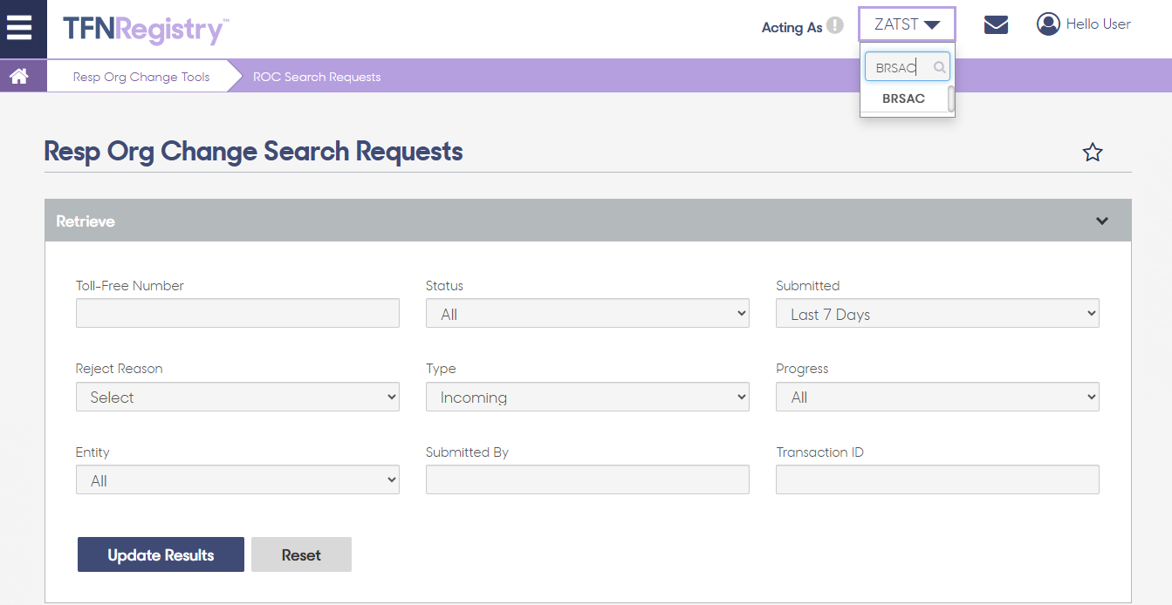
Task: Open the Progress dropdown
Action: [x=937, y=397]
